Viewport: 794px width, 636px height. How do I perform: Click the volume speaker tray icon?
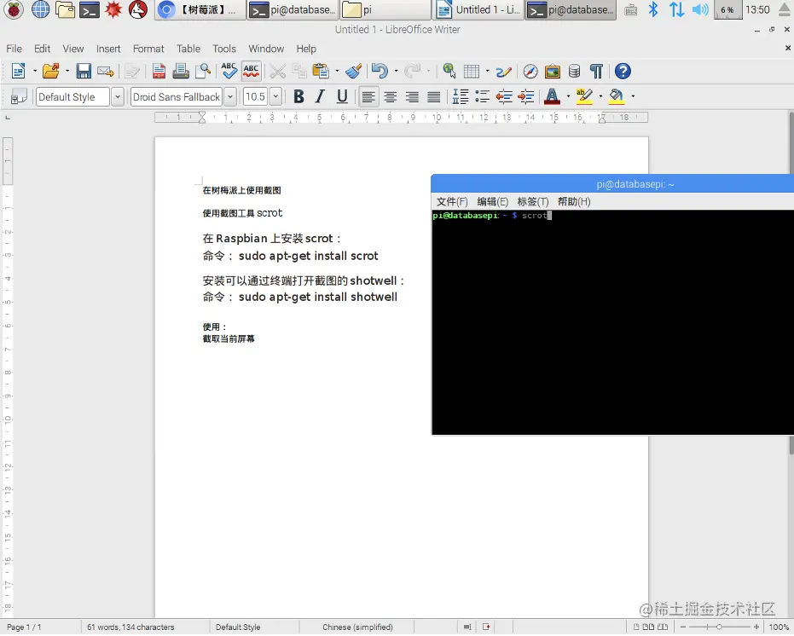[700, 9]
